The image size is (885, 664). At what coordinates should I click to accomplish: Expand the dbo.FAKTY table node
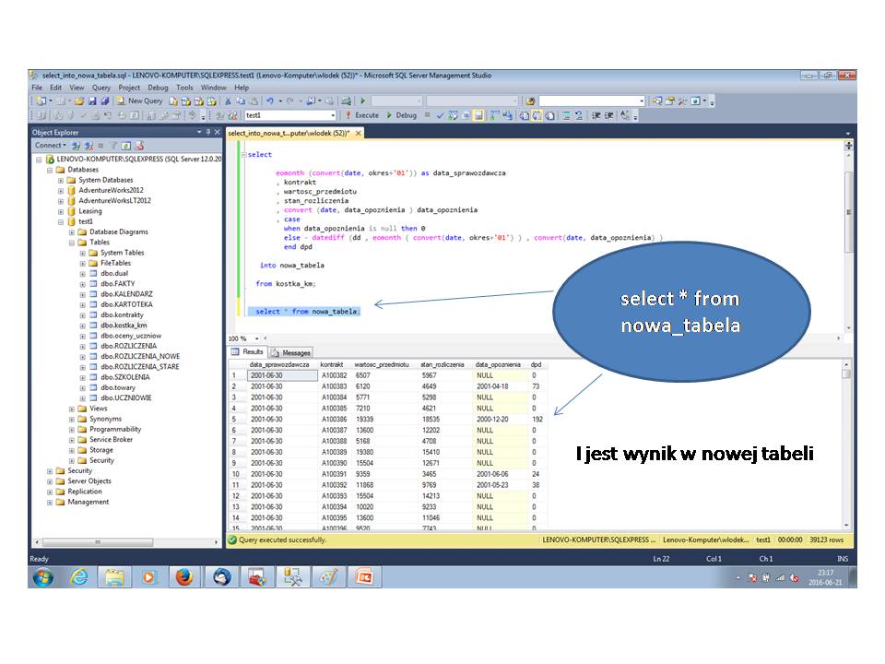[83, 284]
